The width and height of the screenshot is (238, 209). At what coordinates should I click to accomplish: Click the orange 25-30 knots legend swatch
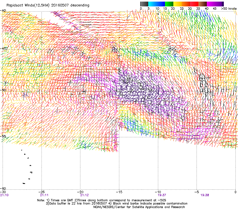click(x=186, y=4)
